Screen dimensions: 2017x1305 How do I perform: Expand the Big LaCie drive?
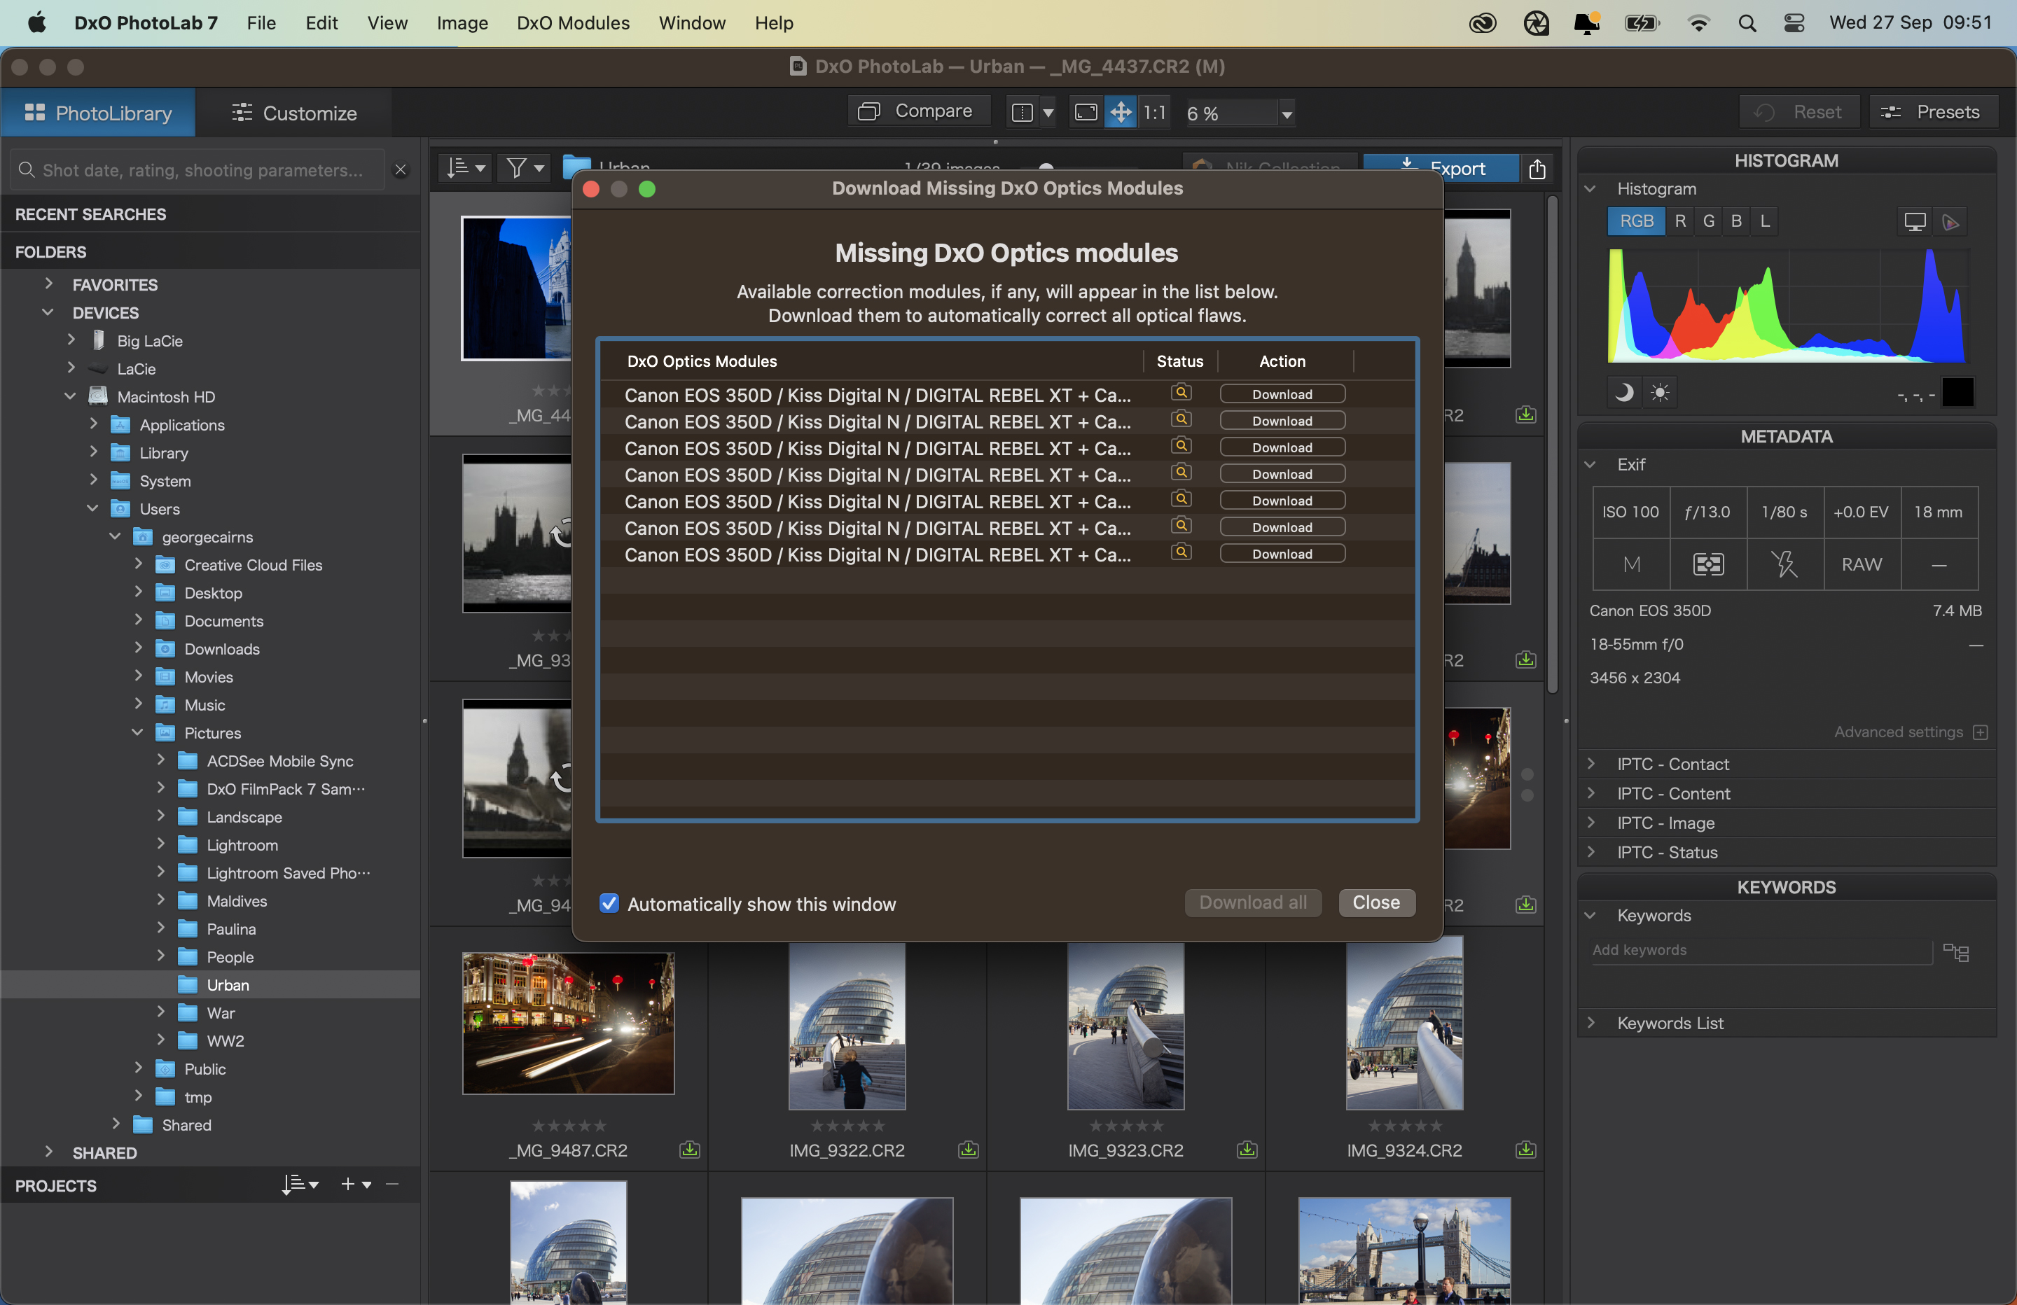[x=71, y=340]
